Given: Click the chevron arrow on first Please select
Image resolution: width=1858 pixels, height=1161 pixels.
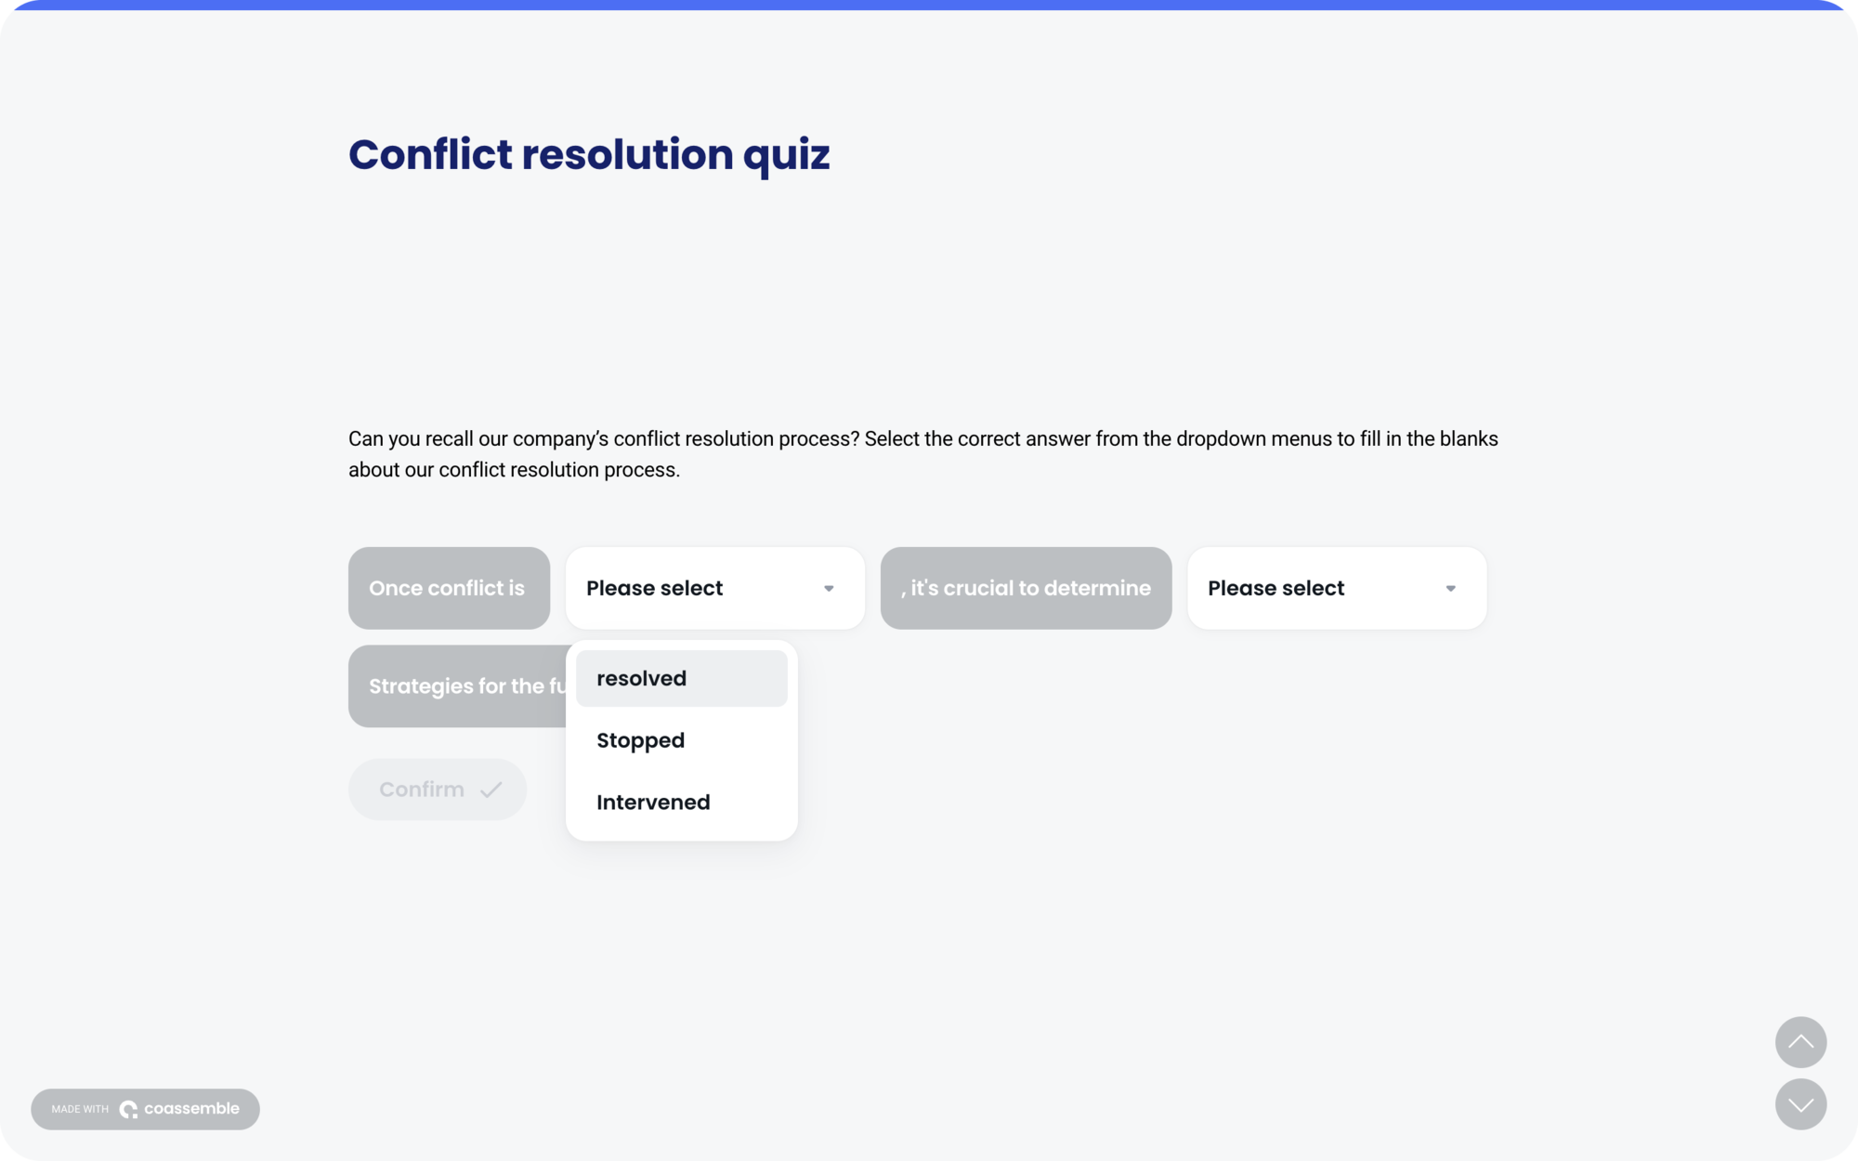Looking at the screenshot, I should 830,588.
